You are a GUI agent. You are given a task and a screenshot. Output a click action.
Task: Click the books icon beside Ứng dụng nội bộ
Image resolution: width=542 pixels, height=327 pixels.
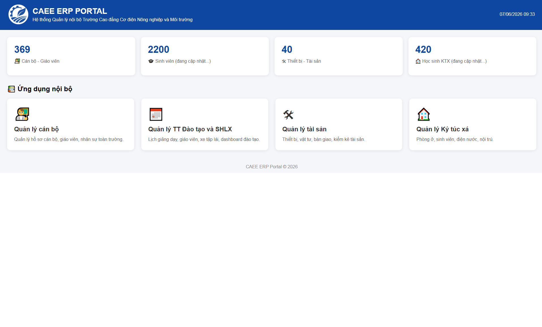coord(11,89)
